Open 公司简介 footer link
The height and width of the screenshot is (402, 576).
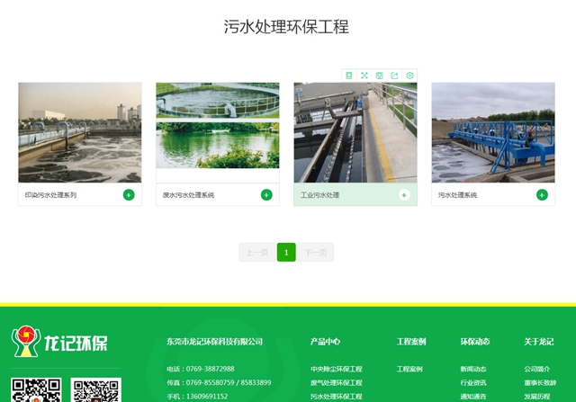tap(537, 369)
